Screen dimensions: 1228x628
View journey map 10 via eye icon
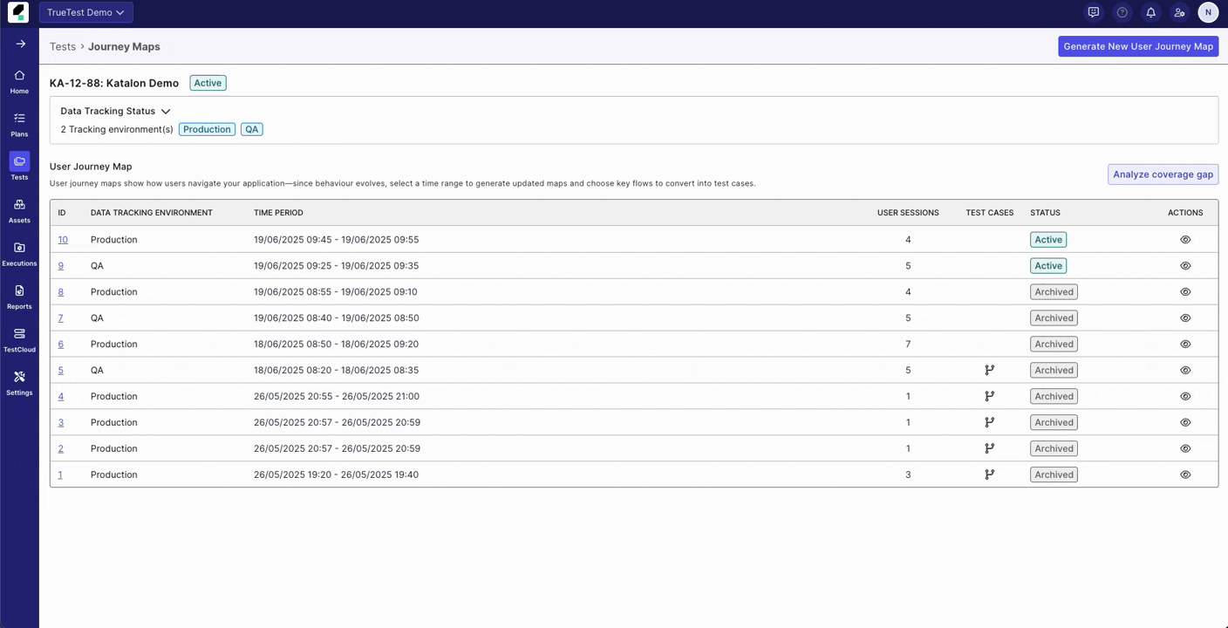(1185, 239)
